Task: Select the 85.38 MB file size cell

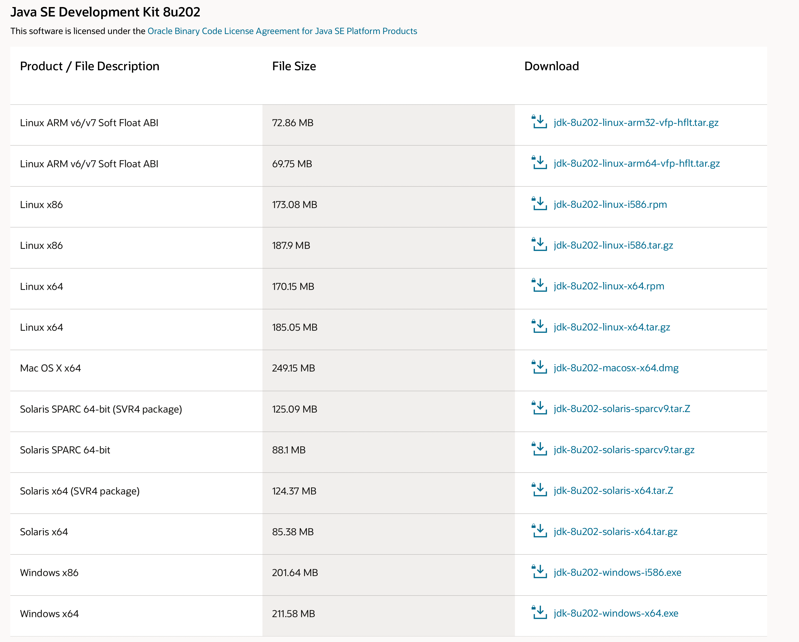Action: [388, 534]
